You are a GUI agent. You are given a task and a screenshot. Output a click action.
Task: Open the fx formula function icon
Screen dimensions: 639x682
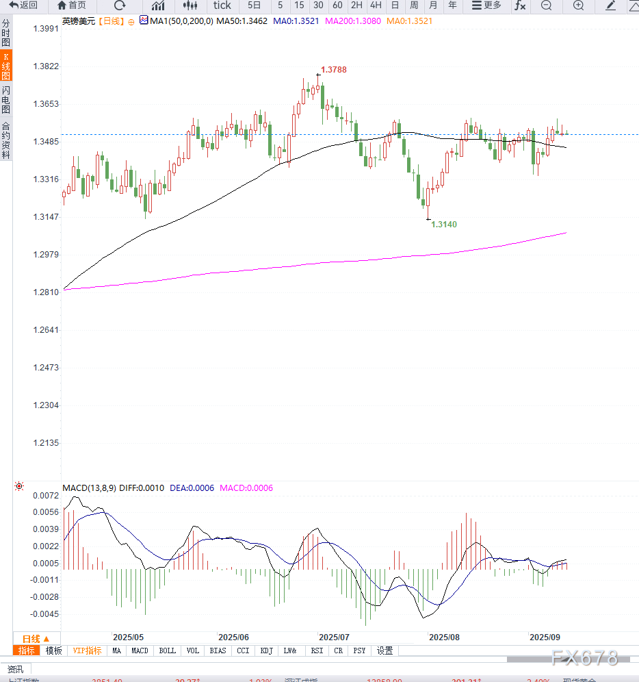pyautogui.click(x=520, y=5)
